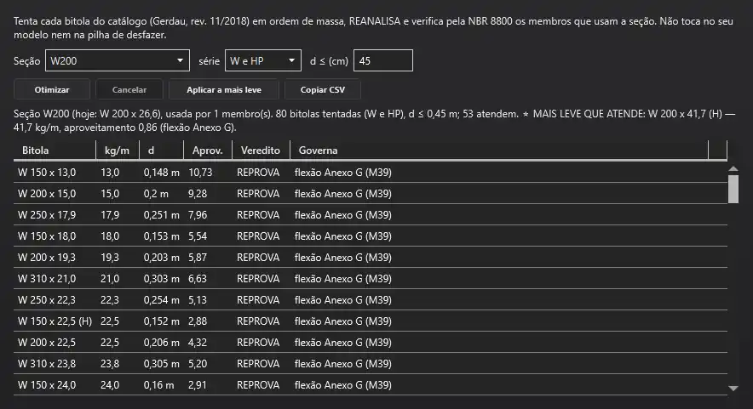
Task: Click the d value 0,2 m
Action: [156, 194]
